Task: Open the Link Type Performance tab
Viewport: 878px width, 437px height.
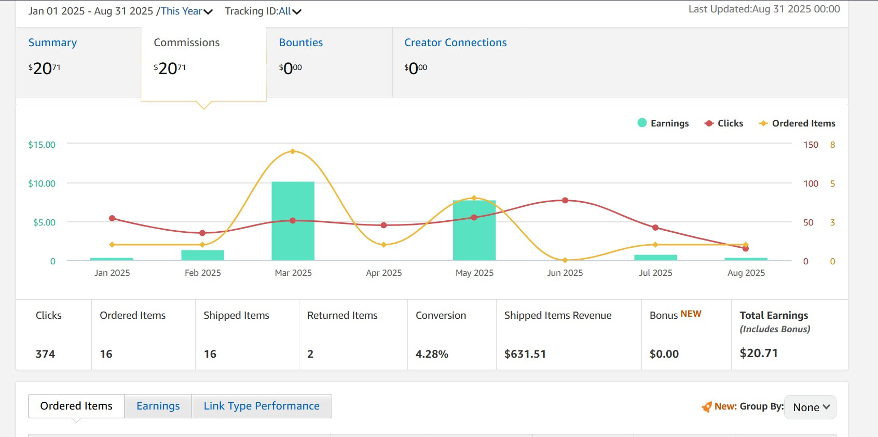Action: 262,406
